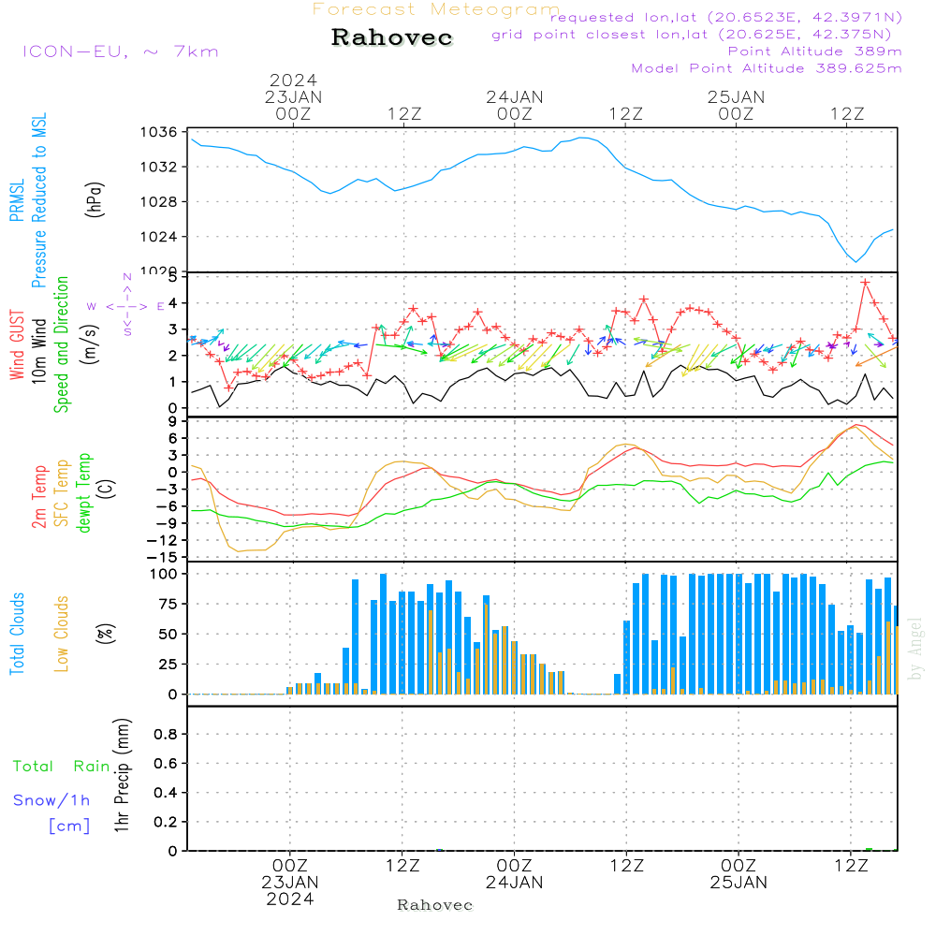
Task: Click the '(hPa)' unit label
Action: tap(95, 199)
